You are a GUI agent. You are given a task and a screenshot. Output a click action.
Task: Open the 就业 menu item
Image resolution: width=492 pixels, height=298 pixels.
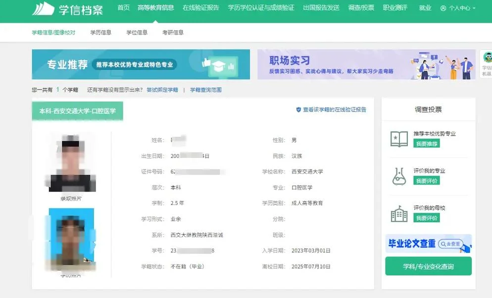[x=425, y=7]
